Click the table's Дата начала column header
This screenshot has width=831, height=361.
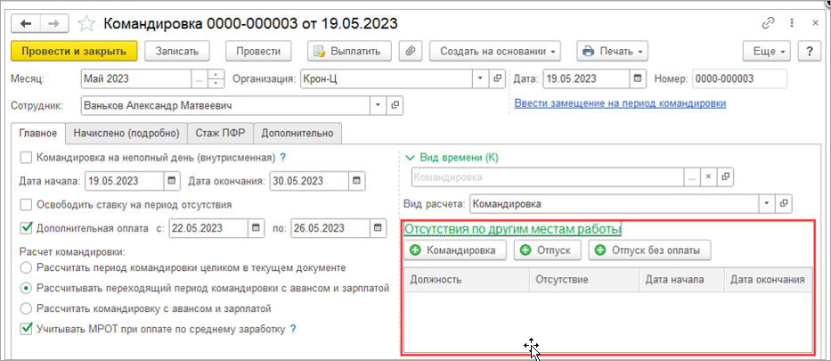tap(682, 279)
